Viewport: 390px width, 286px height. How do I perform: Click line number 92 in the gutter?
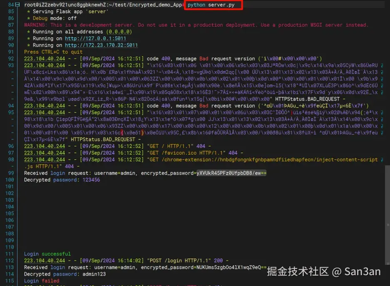coord(11,59)
